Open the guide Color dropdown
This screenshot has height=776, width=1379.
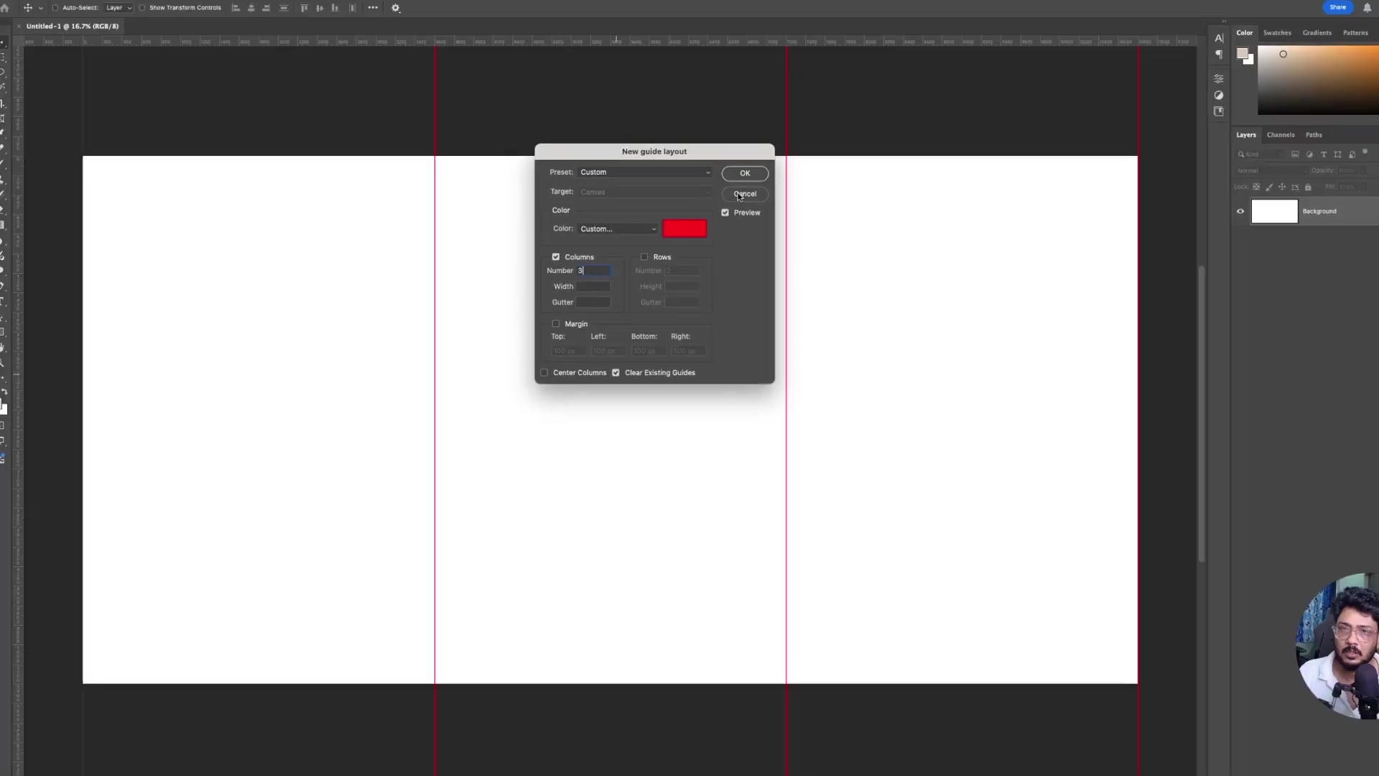(618, 228)
